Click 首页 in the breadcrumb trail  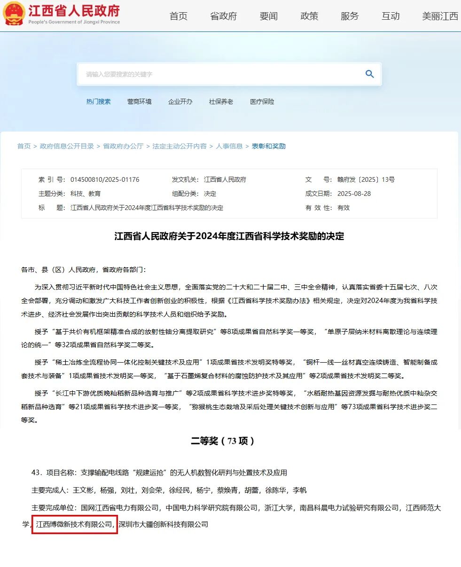[x=24, y=146]
